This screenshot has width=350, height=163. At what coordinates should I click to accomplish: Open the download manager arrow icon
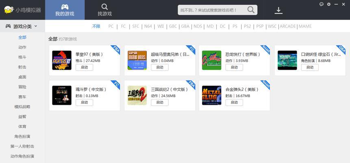(278, 10)
